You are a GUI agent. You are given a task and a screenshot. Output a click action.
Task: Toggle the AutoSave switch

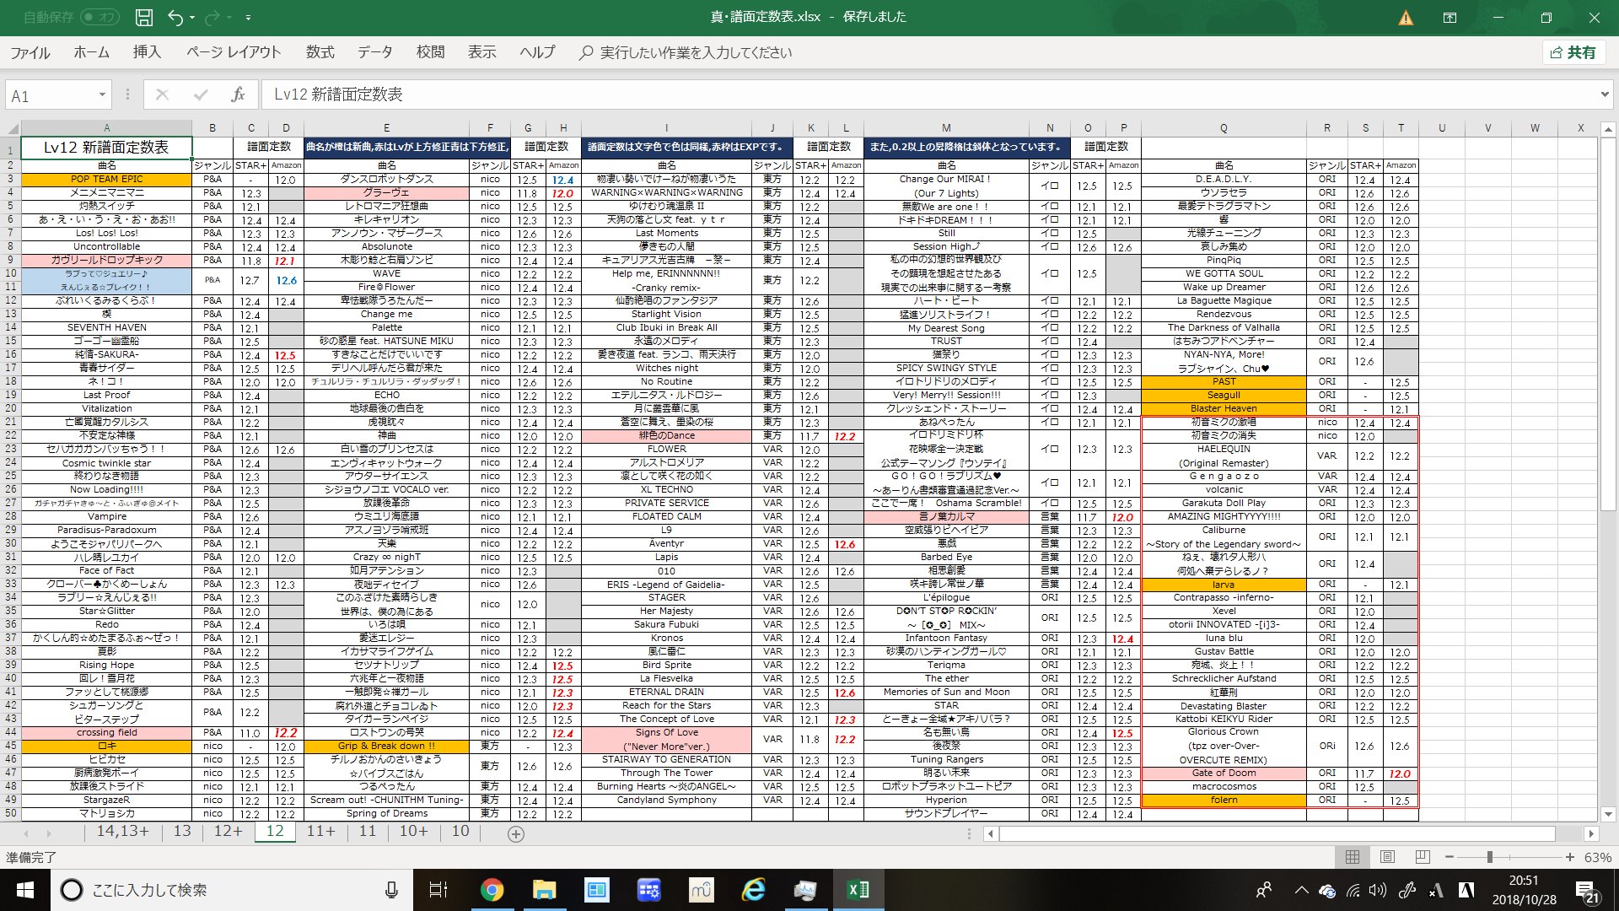pos(100,17)
